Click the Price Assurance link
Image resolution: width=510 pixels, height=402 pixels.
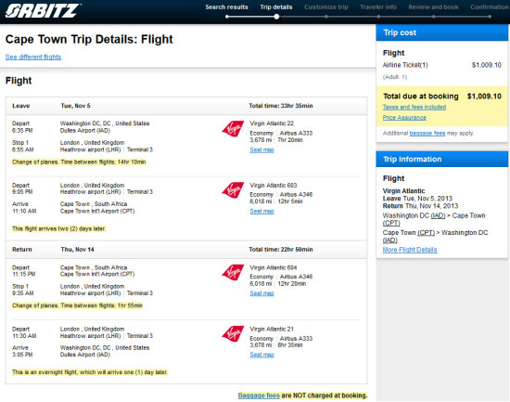(404, 118)
